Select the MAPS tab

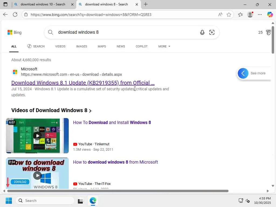coord(102,46)
